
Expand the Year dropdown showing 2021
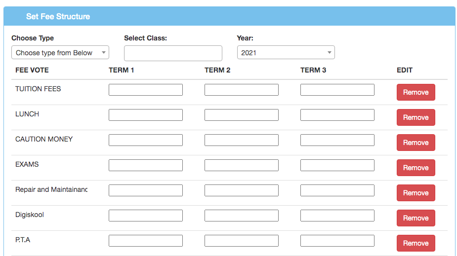[x=286, y=53]
